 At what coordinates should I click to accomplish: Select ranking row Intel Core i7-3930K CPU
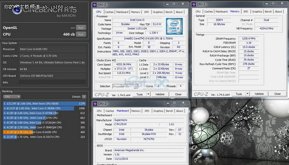point(44,108)
